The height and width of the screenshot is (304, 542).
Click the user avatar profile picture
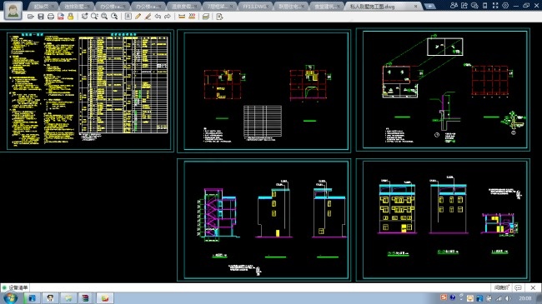point(13,10)
